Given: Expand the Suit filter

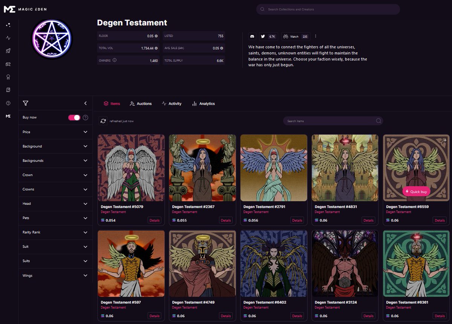Looking at the screenshot, I should tap(55, 246).
